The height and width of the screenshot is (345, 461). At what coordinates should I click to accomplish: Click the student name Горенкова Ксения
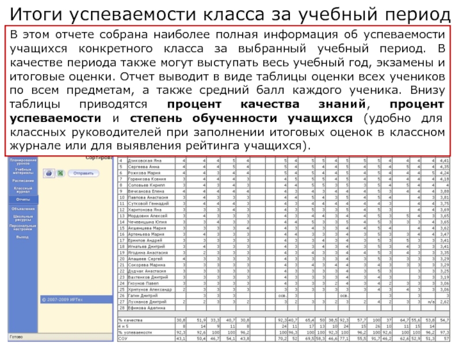[x=147, y=179]
